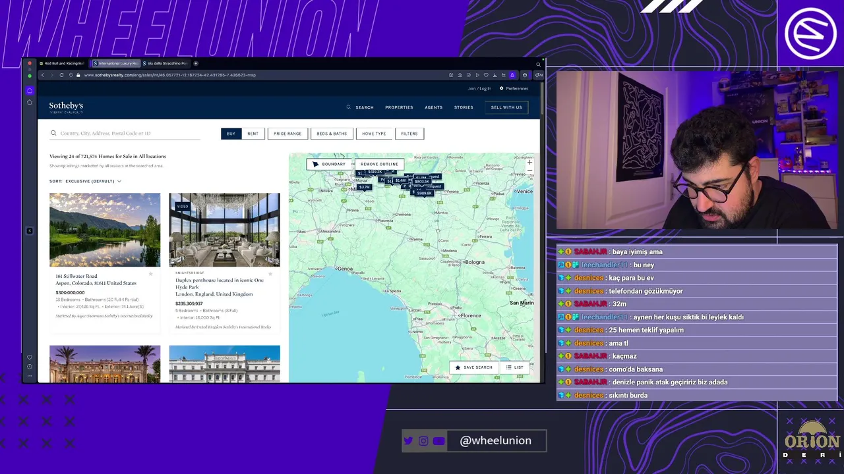Open the sidebar house icon below home

(x=29, y=102)
